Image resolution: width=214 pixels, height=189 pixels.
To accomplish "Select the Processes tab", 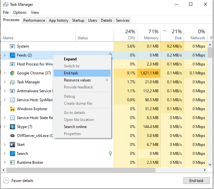I will click(x=11, y=20).
